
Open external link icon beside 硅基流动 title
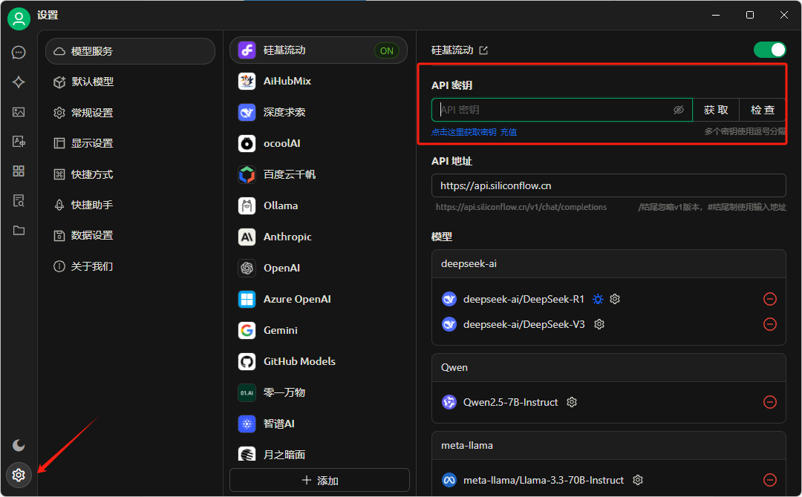(x=483, y=50)
